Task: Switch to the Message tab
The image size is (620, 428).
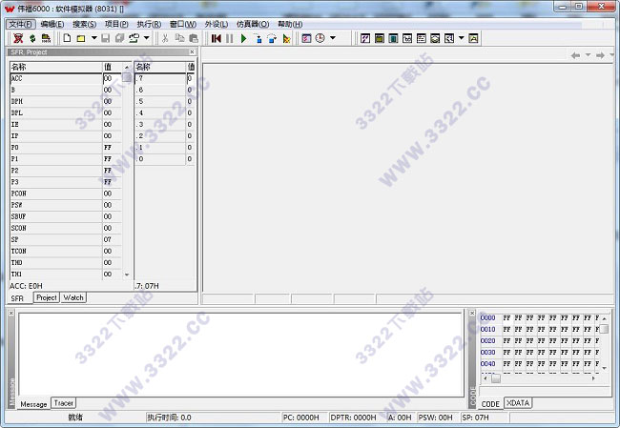Action: [x=33, y=404]
